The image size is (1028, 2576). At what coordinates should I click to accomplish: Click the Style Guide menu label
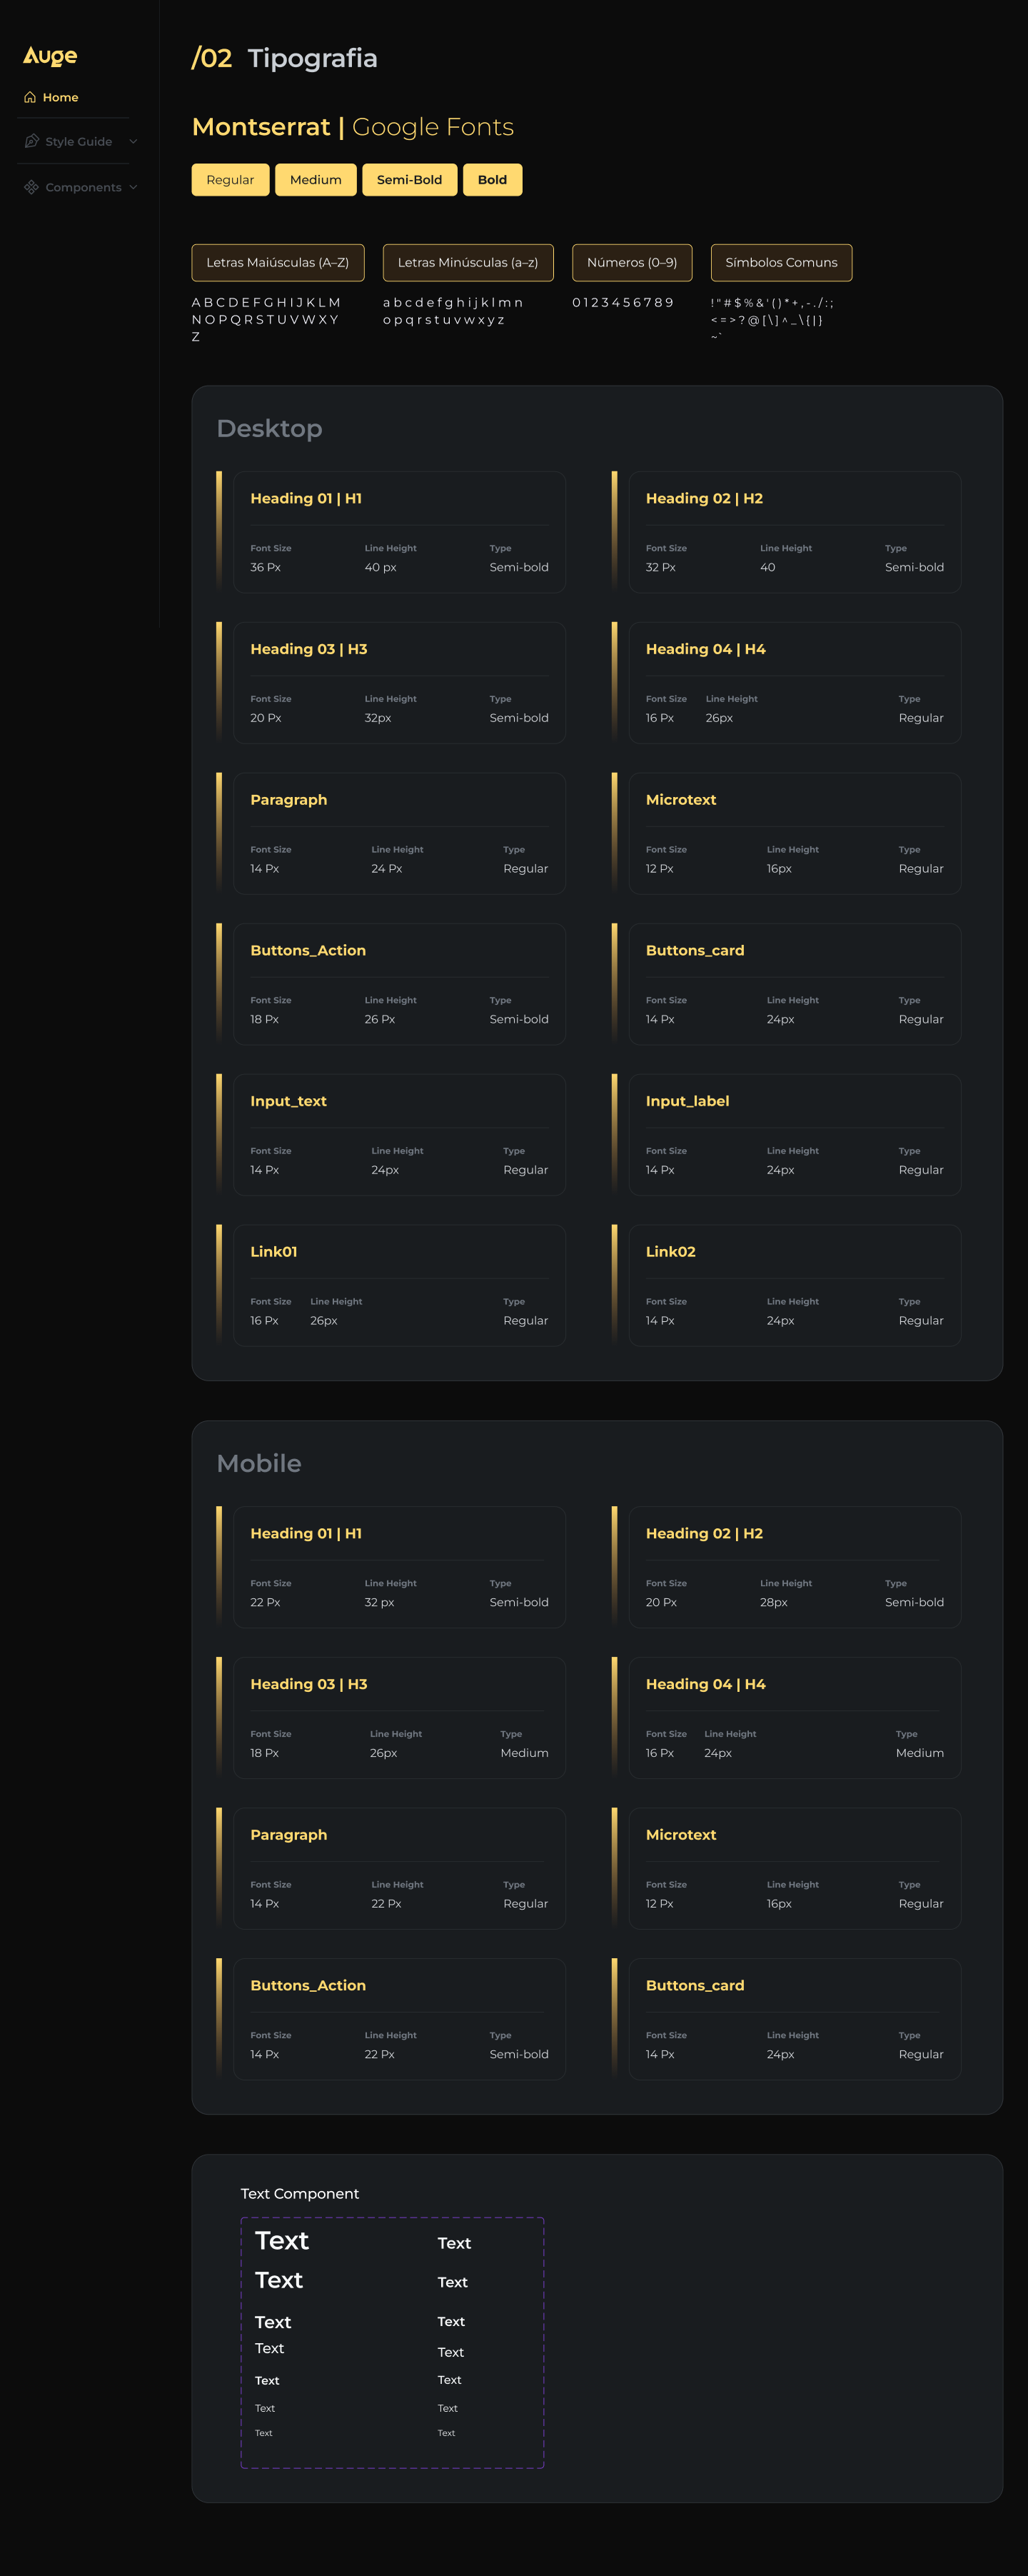coord(79,142)
